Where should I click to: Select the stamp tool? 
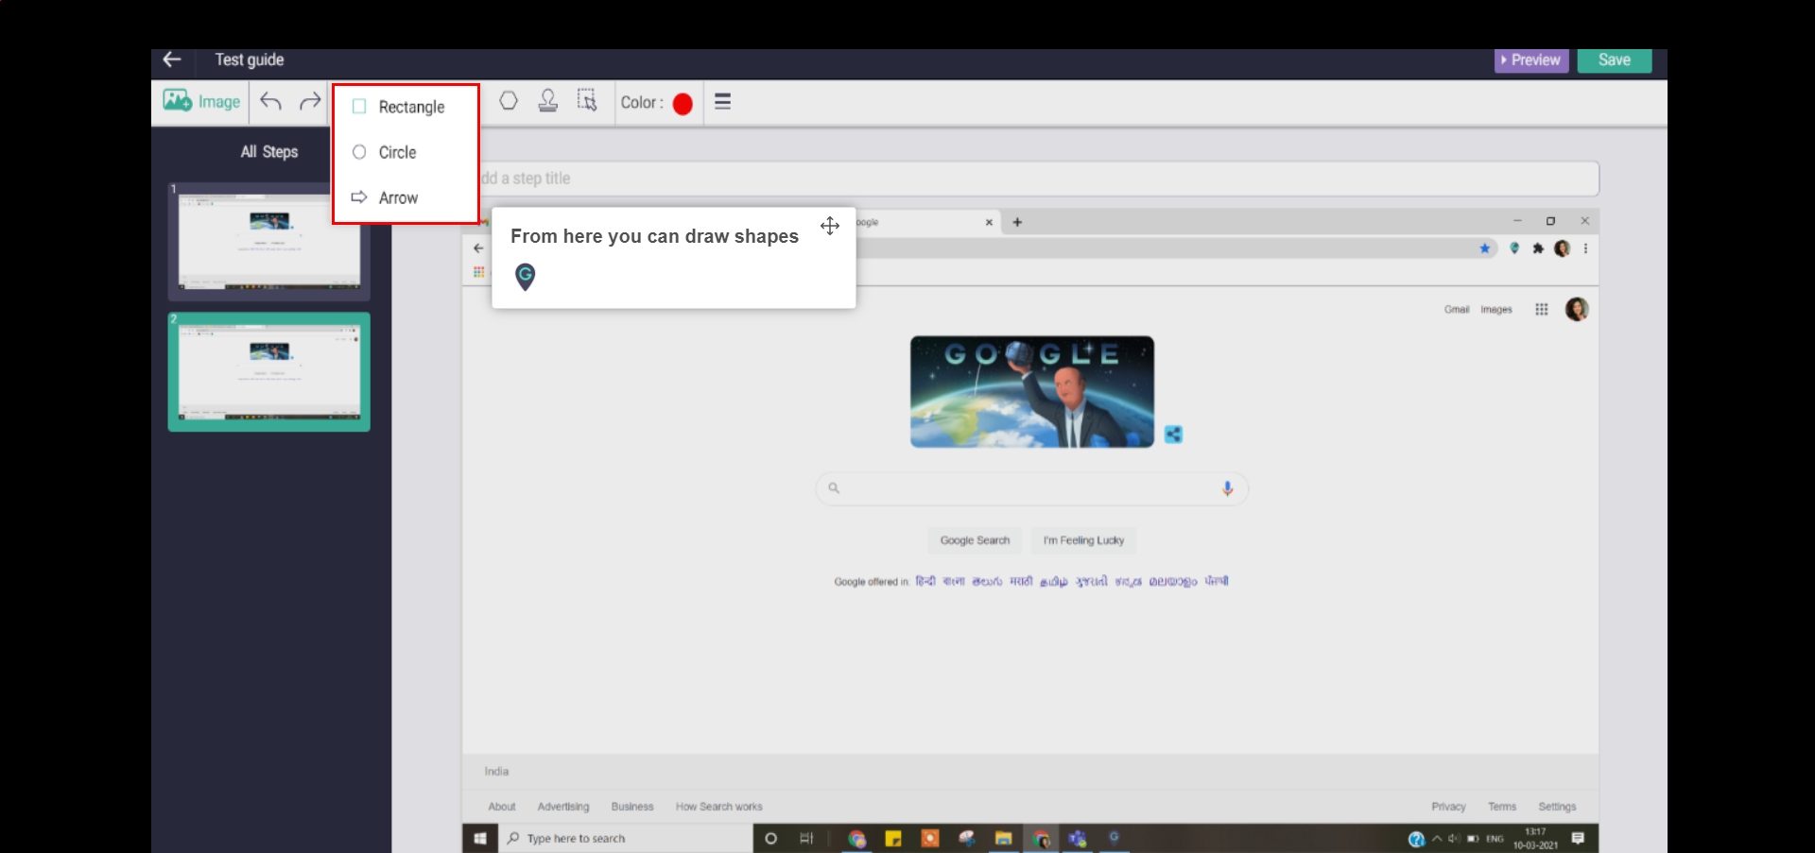547,100
